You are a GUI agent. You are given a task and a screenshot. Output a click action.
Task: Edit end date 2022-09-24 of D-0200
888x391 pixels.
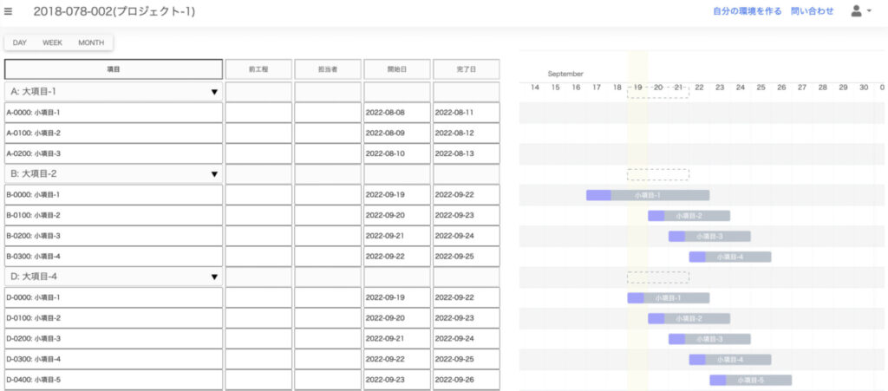(x=466, y=338)
